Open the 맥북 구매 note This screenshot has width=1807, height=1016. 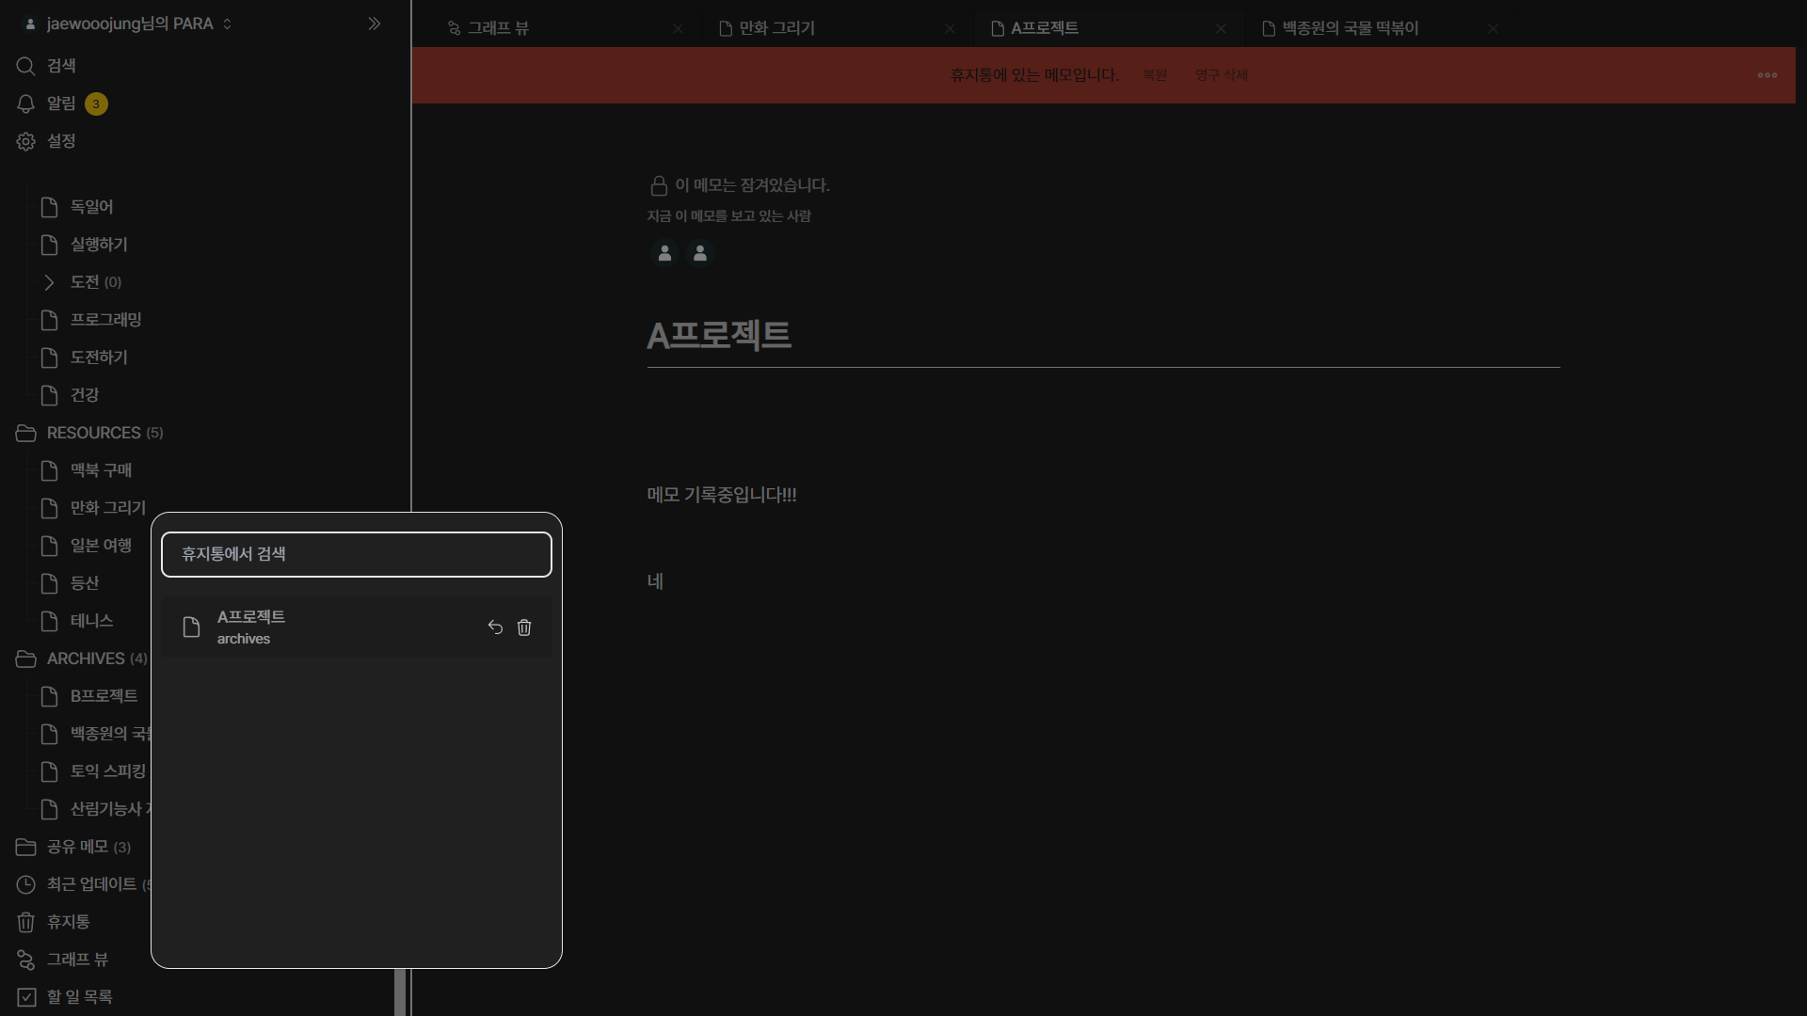coord(101,470)
